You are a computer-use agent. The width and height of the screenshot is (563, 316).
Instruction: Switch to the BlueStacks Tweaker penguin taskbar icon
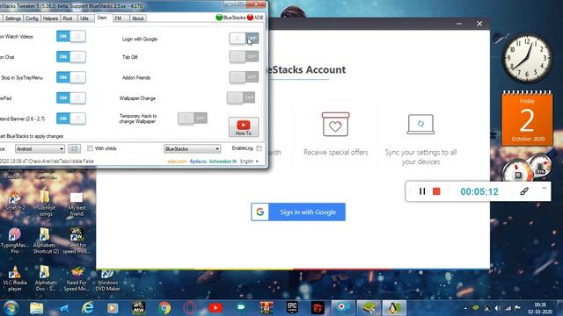[394, 308]
